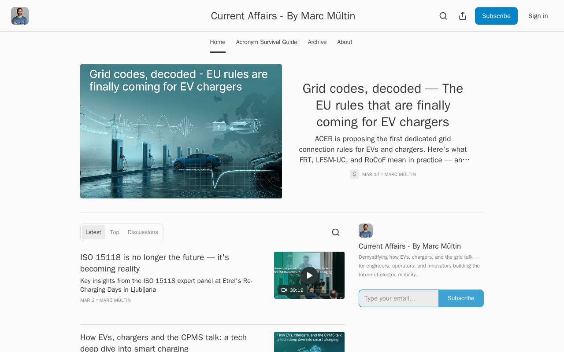Select the Latest posts filter
Screen dimensions: 564x352
93,232
